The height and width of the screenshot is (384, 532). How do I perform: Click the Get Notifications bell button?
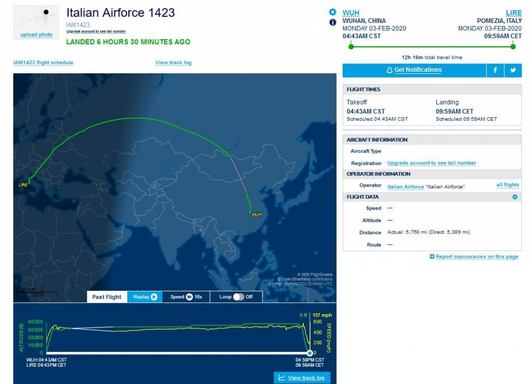tap(414, 70)
